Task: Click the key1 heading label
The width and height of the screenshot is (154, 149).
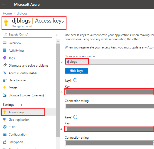Action: 68,81
